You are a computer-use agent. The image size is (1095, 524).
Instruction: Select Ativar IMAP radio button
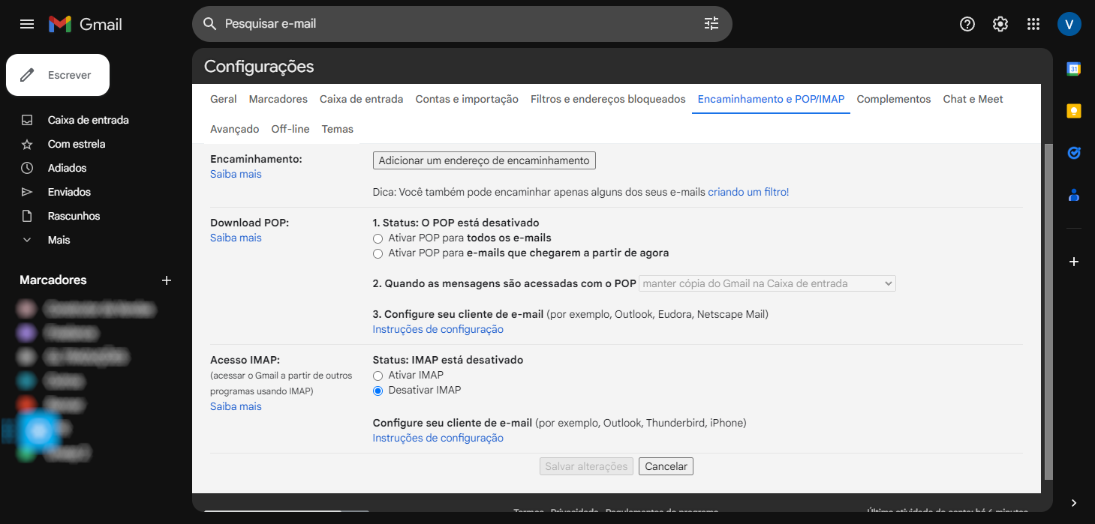pos(378,376)
